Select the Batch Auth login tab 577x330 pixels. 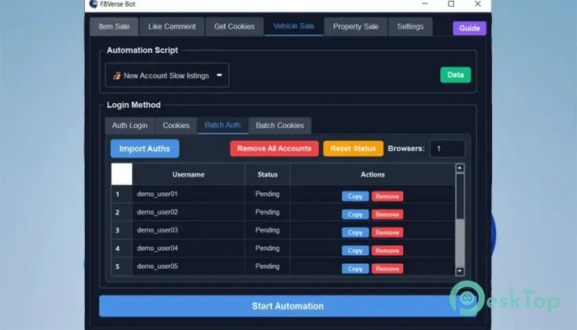(x=223, y=125)
